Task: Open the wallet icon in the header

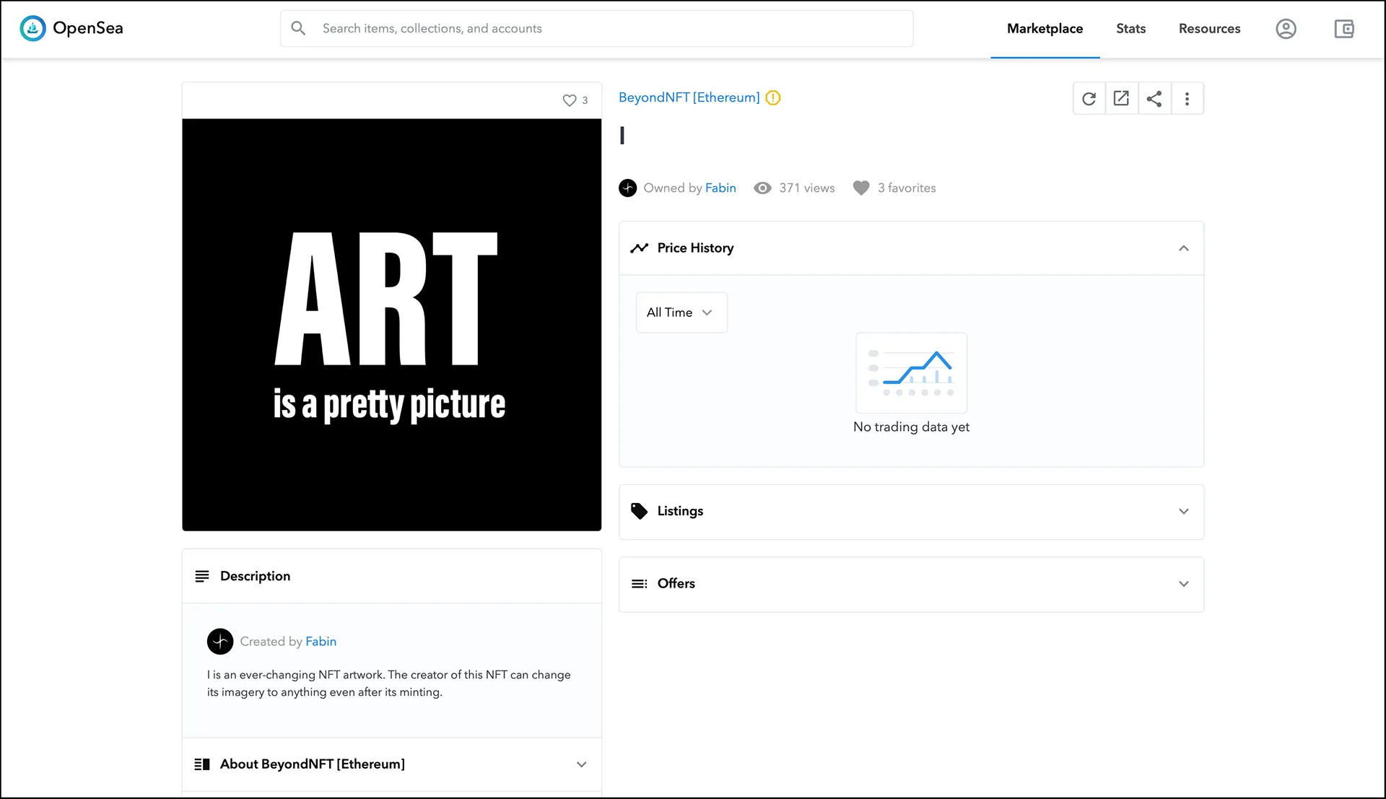Action: (1343, 29)
